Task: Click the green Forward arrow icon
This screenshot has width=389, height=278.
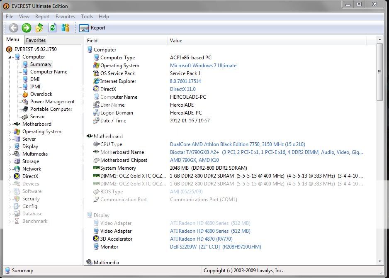Action: (27, 28)
